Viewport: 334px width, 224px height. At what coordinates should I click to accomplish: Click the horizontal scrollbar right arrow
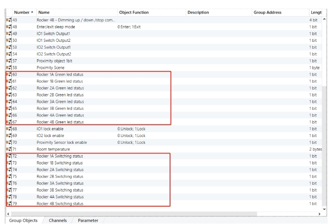[319, 214]
